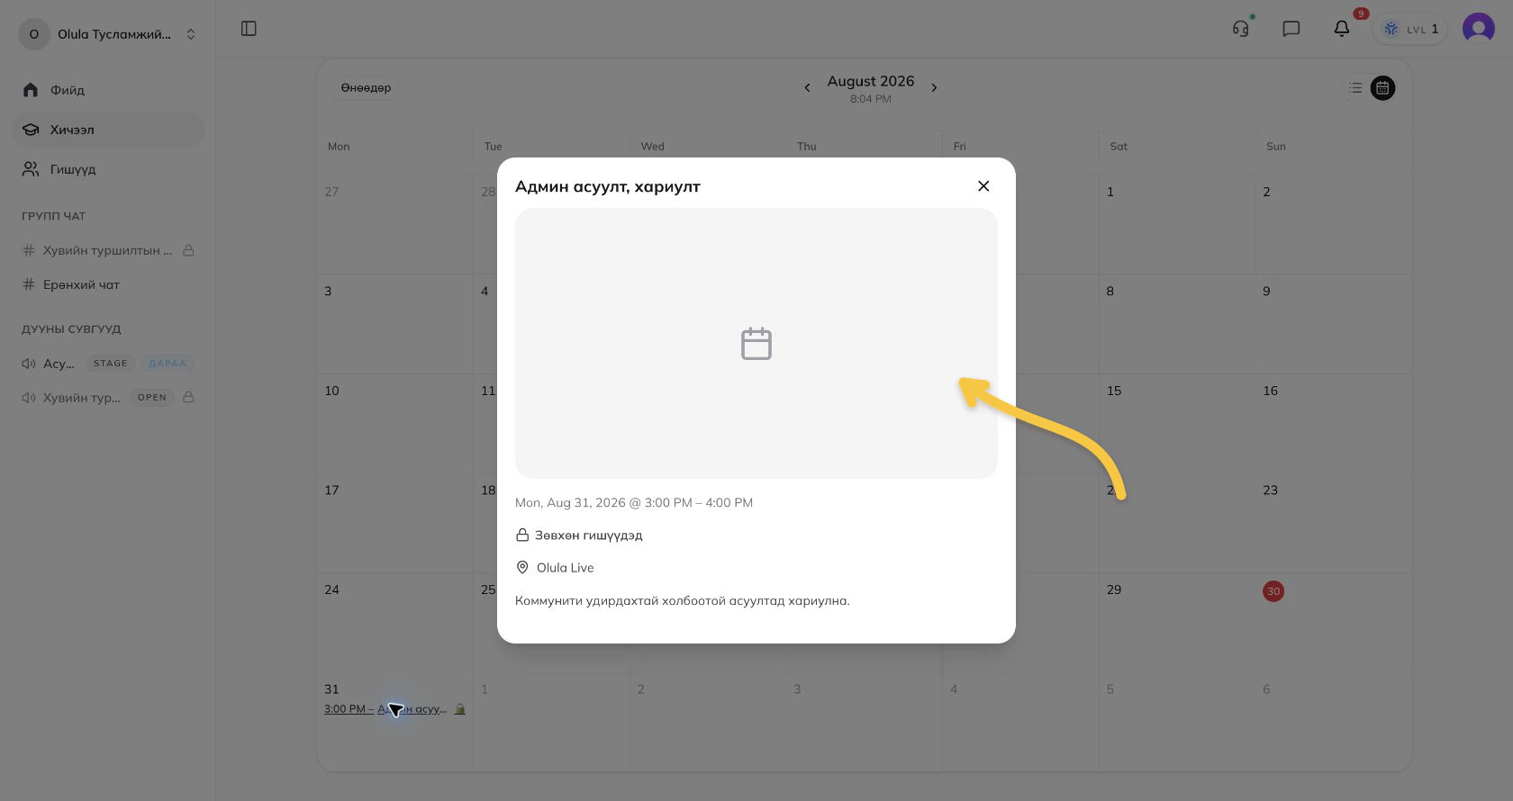Open the LVL 1 level badge
Viewport: 1513px width, 801px height.
tap(1409, 29)
